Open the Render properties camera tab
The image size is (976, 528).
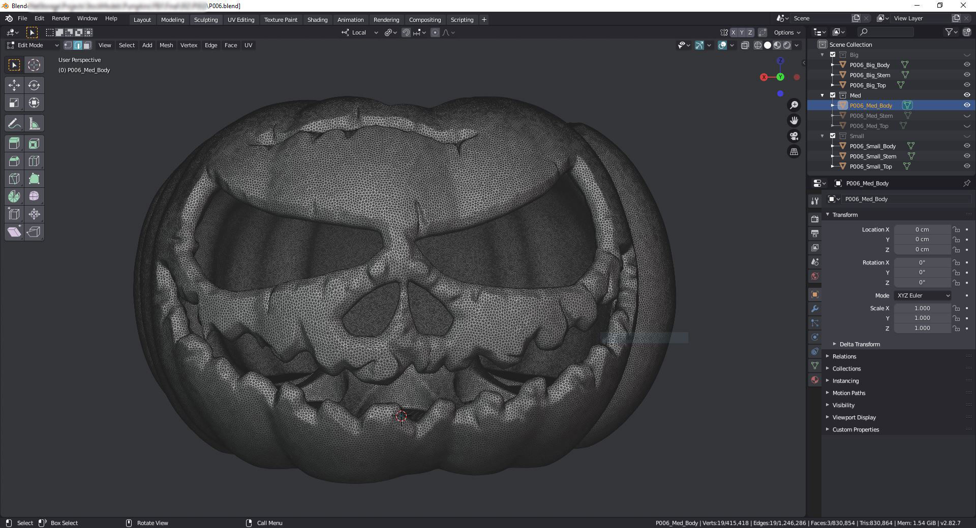[815, 219]
